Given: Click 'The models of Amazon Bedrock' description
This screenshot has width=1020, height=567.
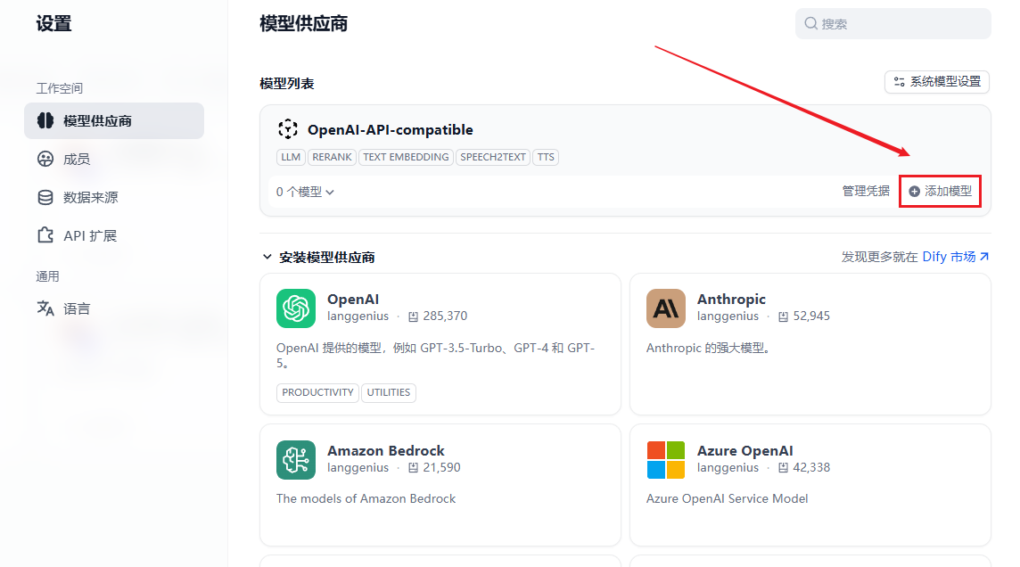Looking at the screenshot, I should click(x=366, y=498).
